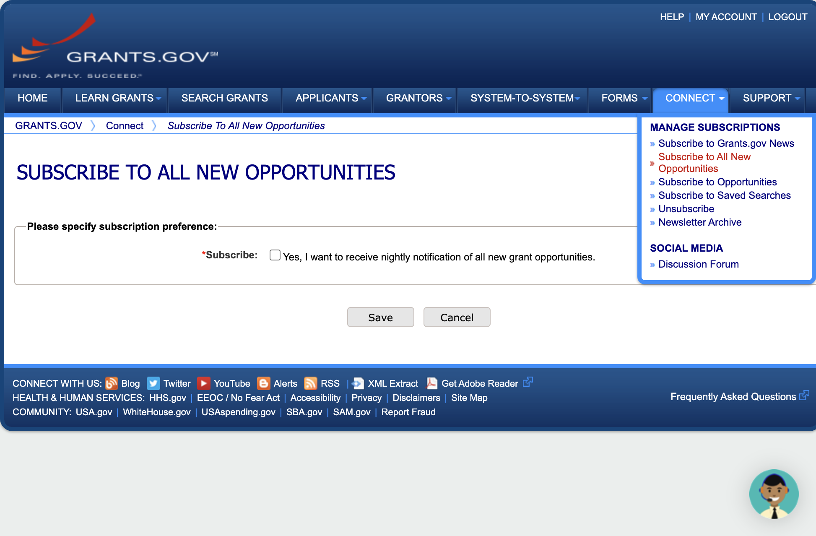Viewport: 816px width, 536px height.
Task: Open Frequently Asked Questions link
Action: click(733, 397)
